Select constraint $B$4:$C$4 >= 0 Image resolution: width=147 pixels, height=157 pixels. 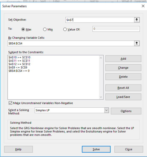pyautogui.click(x=19, y=71)
